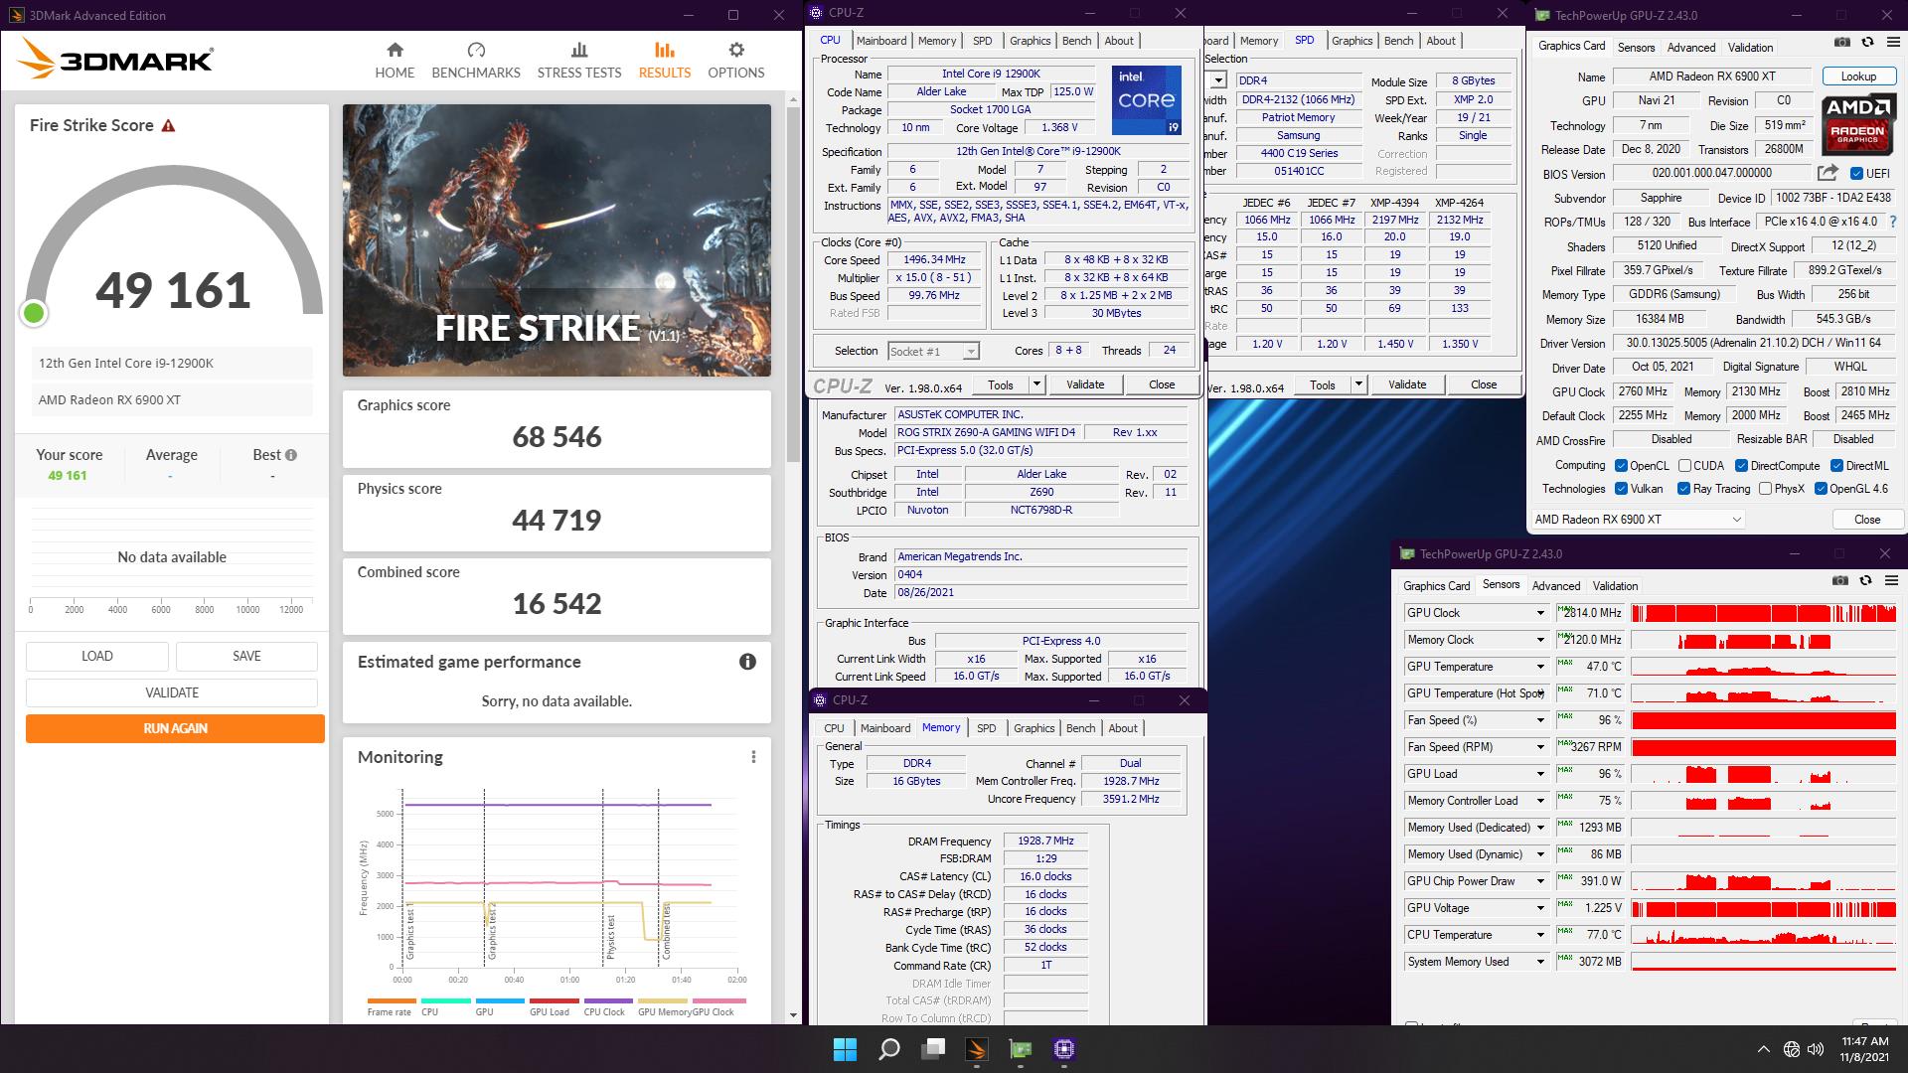
Task: Open GPU-Z Sensors window hamburger menu
Action: (1891, 581)
